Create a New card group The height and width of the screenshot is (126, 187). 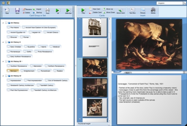[x=7, y=11]
